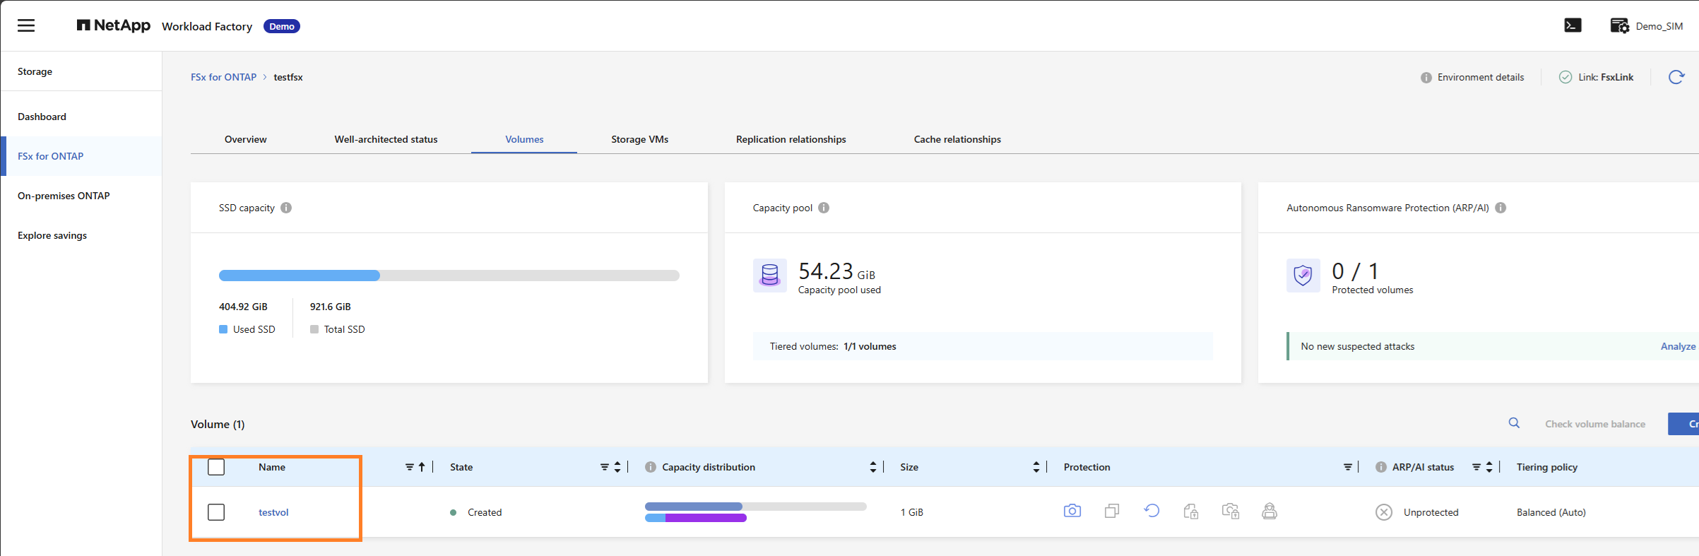Click testvol clone copy icon
The width and height of the screenshot is (1699, 556).
[x=1112, y=511]
